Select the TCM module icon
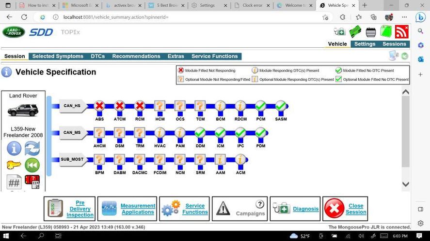The height and width of the screenshot is (241, 430). pos(200,106)
